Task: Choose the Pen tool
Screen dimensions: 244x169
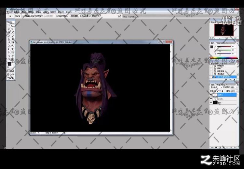Action: click(9, 52)
